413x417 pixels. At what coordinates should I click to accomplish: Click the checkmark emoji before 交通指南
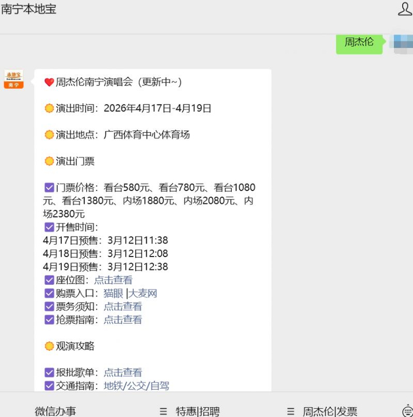(x=49, y=386)
